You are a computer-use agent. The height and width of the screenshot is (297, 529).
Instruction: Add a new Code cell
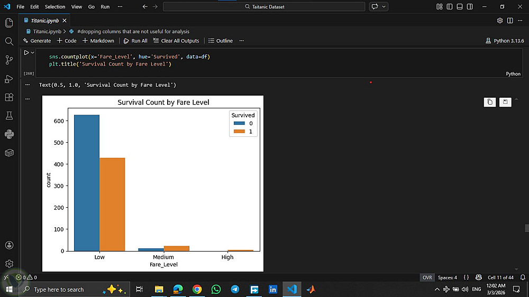tap(67, 41)
